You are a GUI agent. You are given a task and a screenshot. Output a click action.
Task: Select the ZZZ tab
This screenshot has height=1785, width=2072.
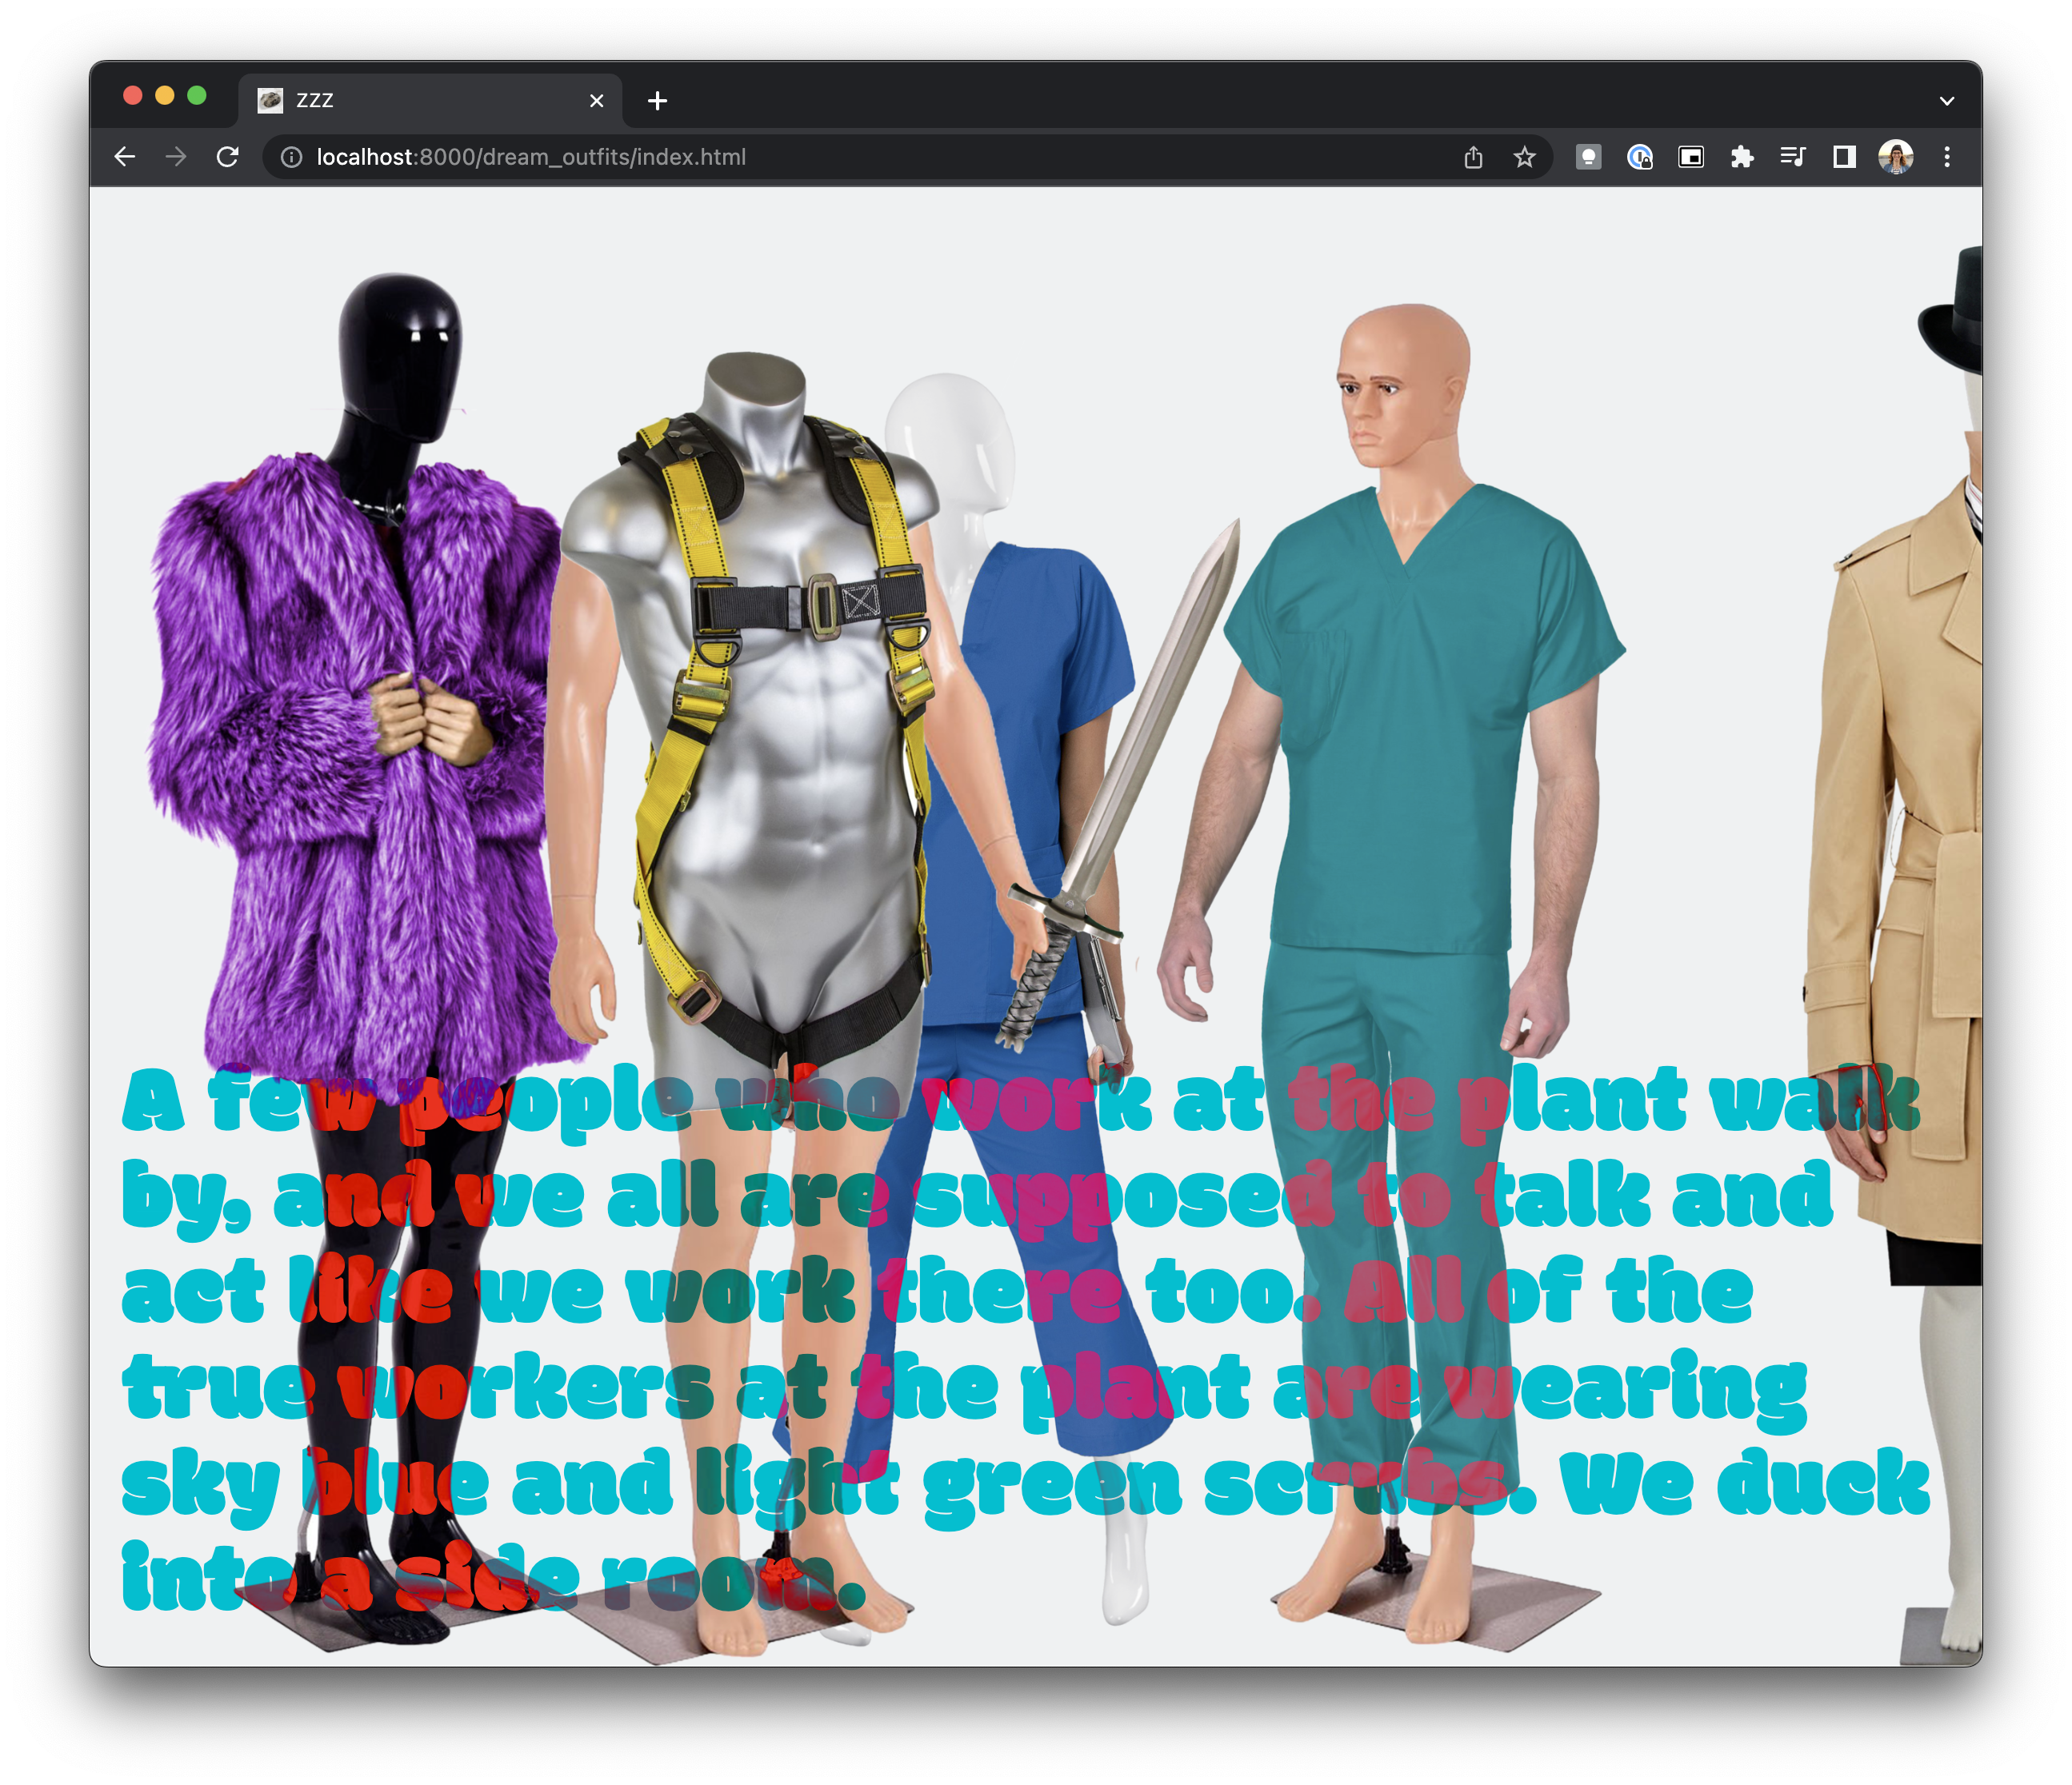click(x=430, y=100)
